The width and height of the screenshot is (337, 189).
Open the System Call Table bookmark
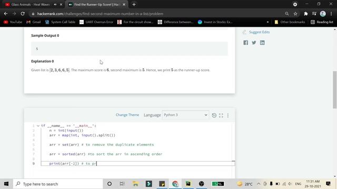tap(61, 22)
